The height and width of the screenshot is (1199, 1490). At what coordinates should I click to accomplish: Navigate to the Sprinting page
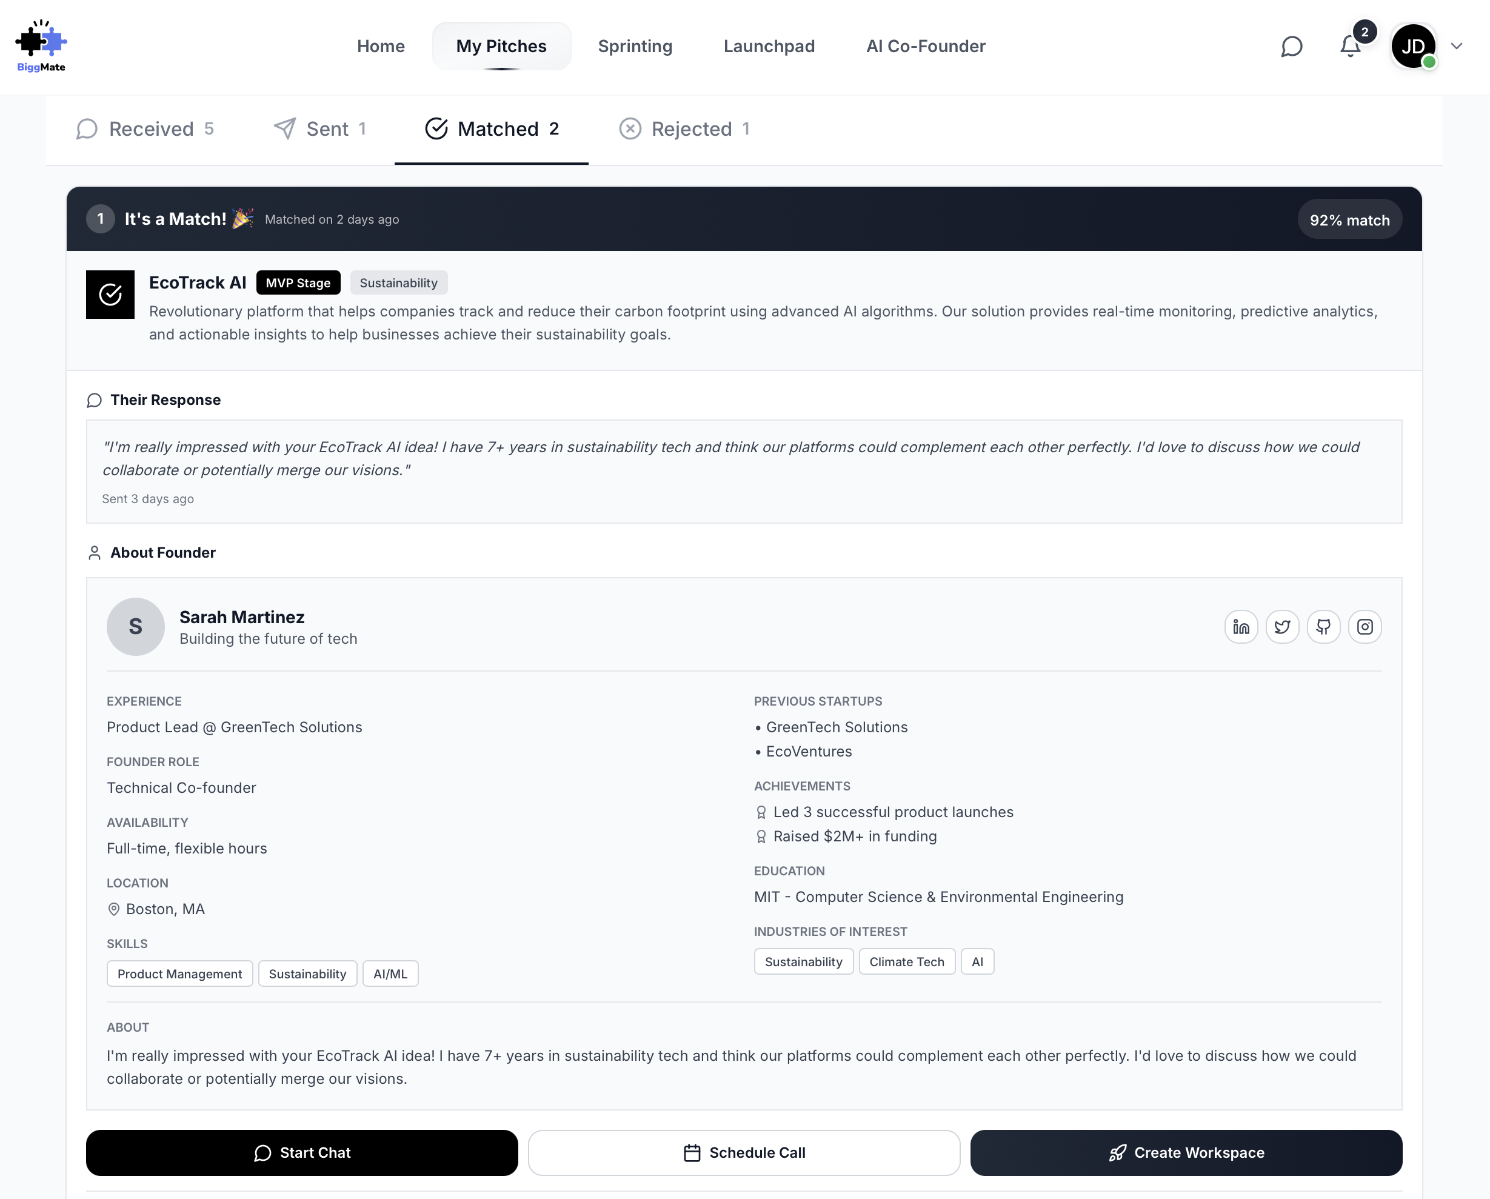635,46
